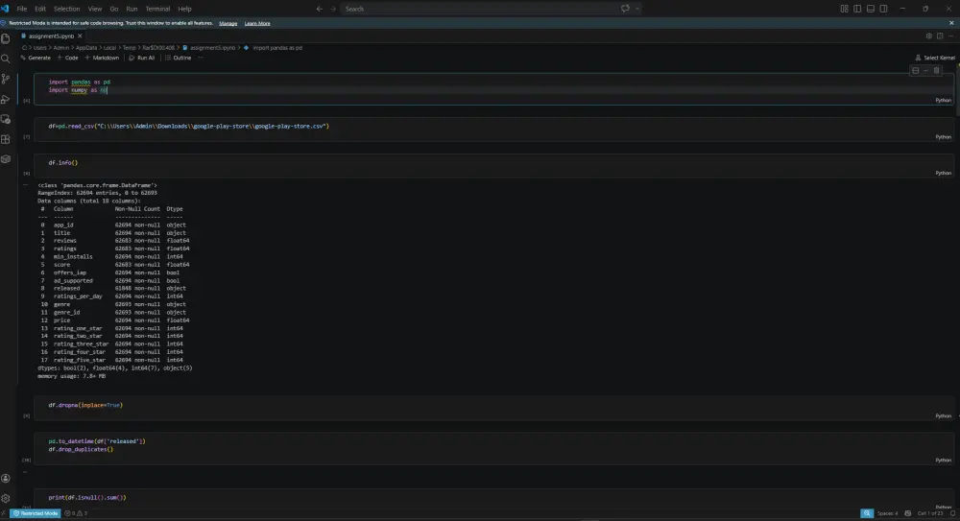960x521 pixels.
Task: Open the Extensions view
Action: pos(6,139)
